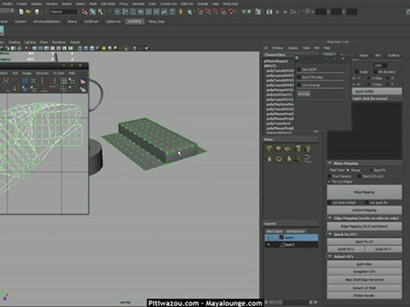The image size is (410, 307).
Task: Enable the Use LSCM checkbox
Action: point(299,70)
